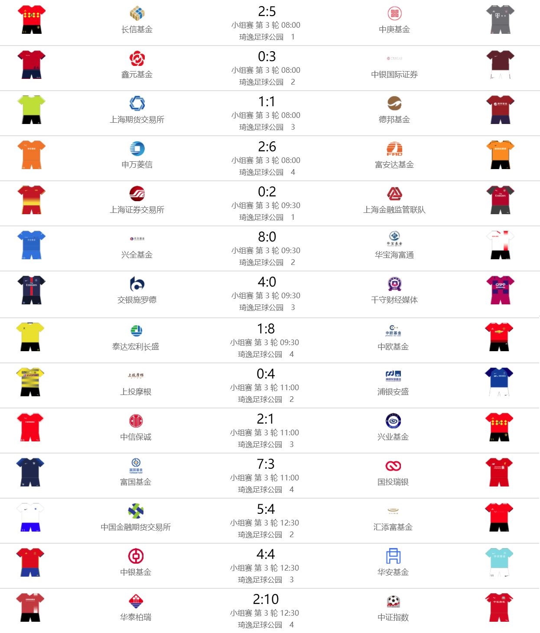Click the 中银基金 red circle logo
The height and width of the screenshot is (633, 540).
click(x=136, y=556)
